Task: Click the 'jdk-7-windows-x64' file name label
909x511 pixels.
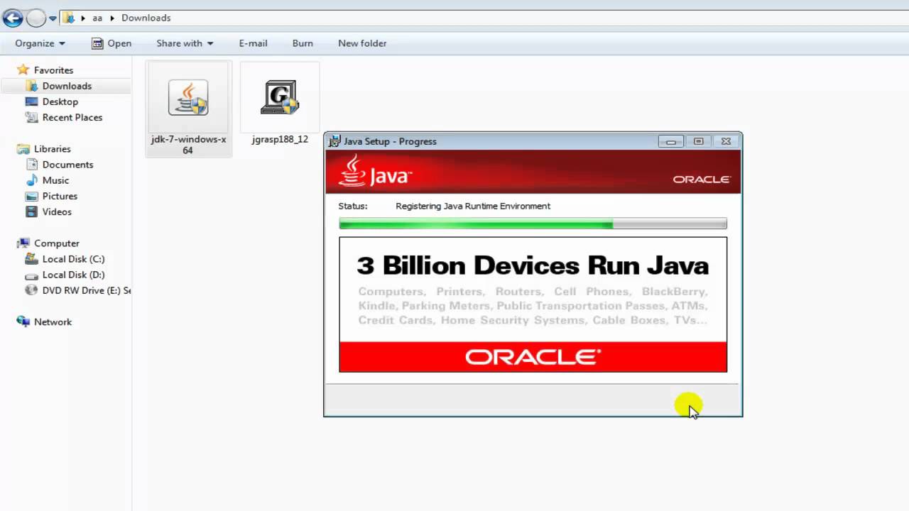Action: point(188,145)
